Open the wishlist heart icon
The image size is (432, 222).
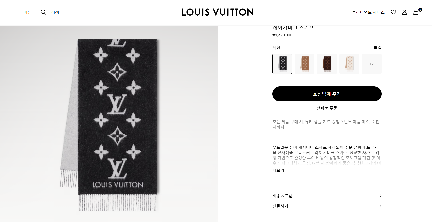(x=393, y=12)
